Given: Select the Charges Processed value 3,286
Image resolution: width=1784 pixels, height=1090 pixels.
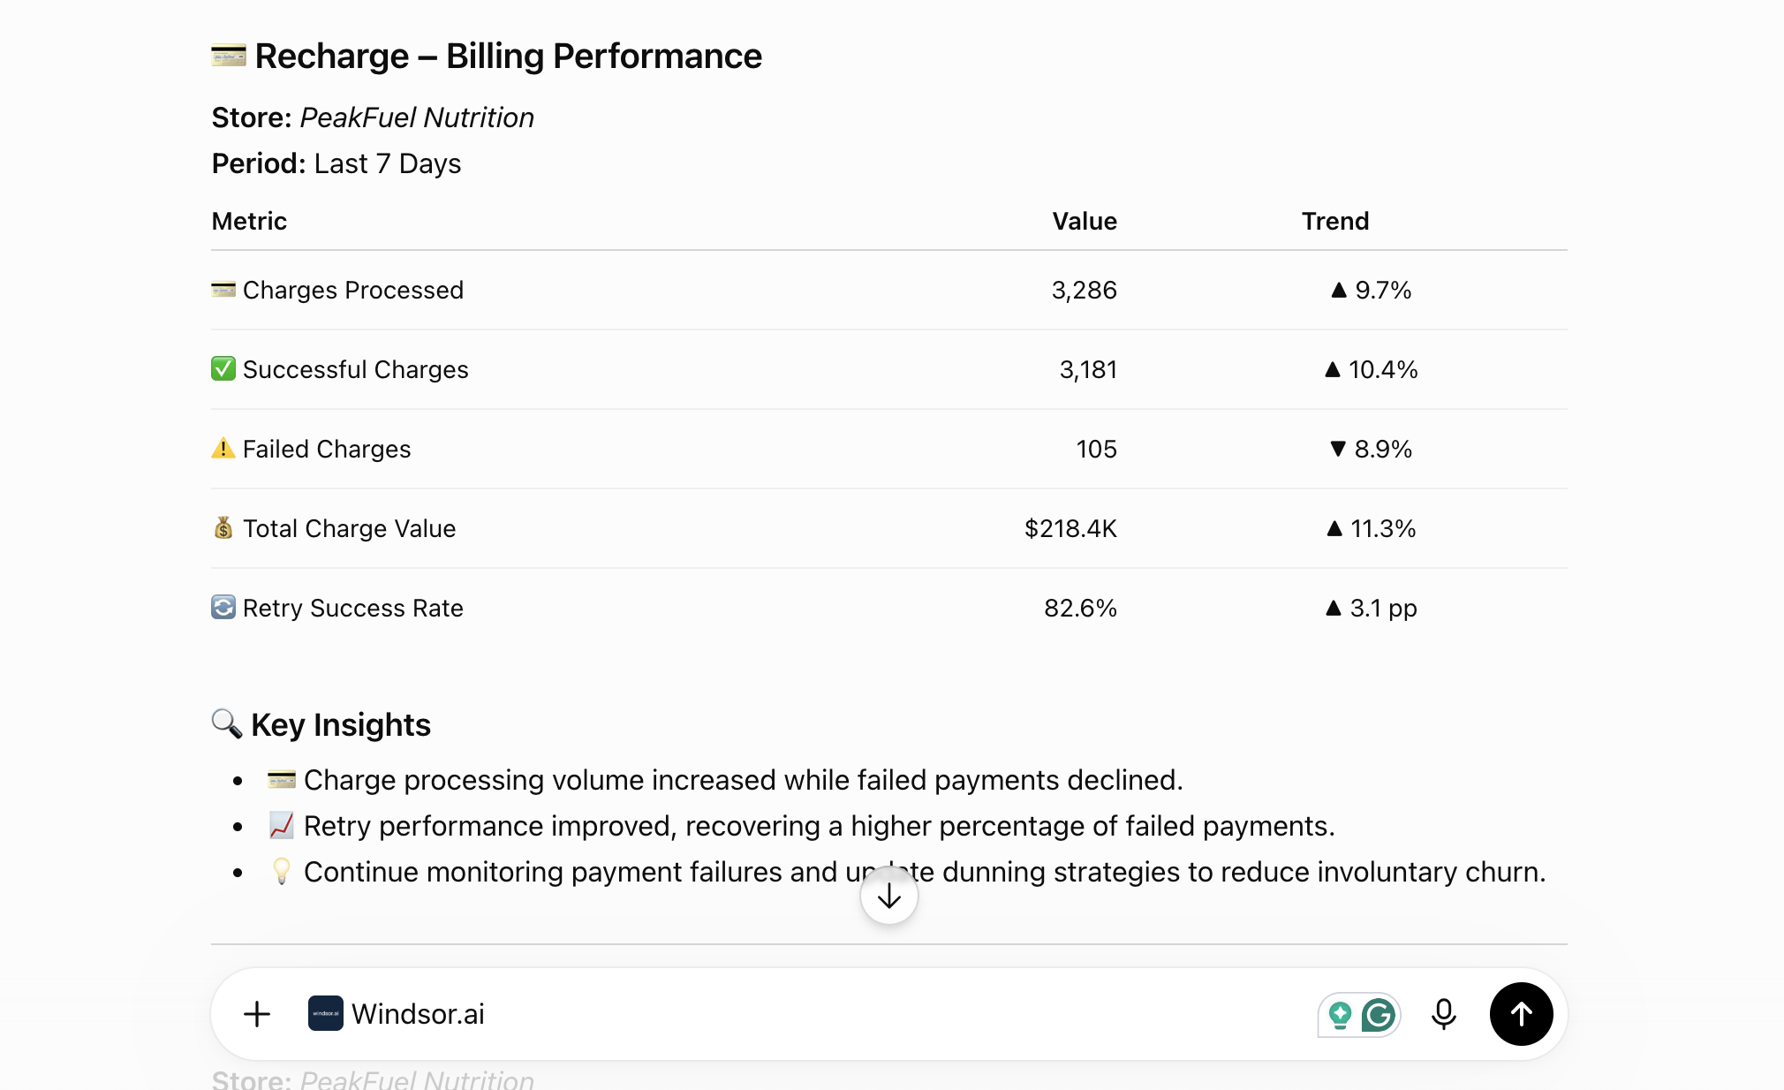Looking at the screenshot, I should [x=1085, y=290].
